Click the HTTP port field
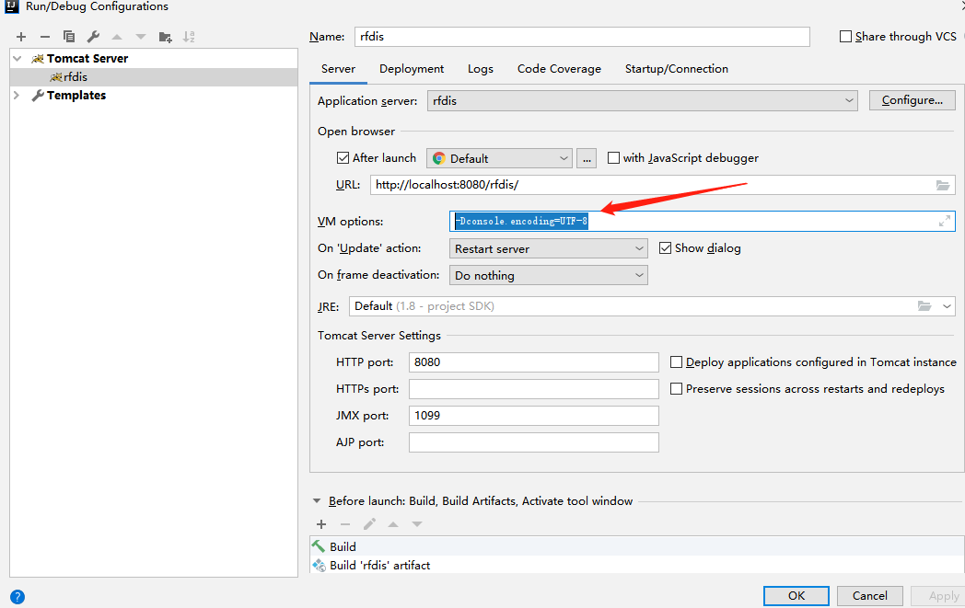 (x=533, y=362)
